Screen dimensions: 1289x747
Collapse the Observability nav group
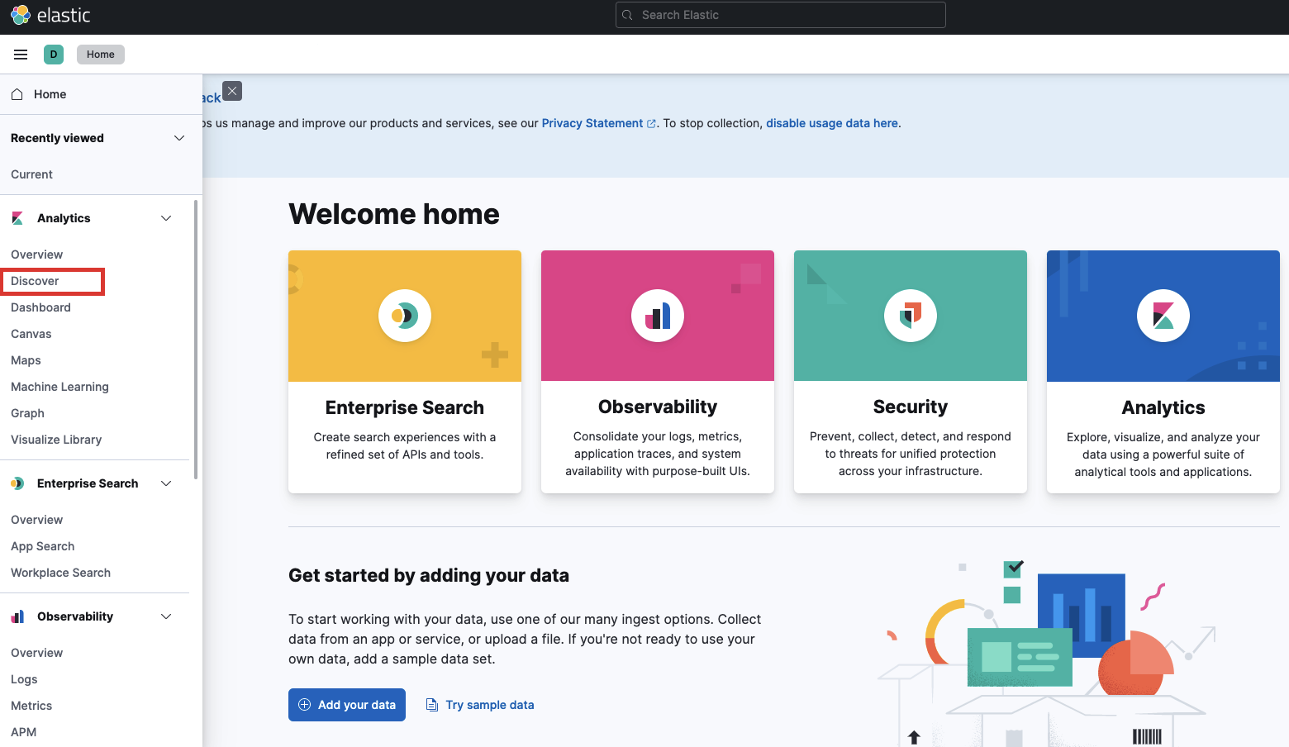point(166,616)
